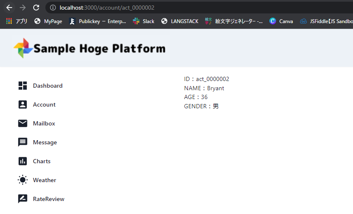Image resolution: width=353 pixels, height=214 pixels.
Task: Open the Slack bookmark
Action: (143, 21)
